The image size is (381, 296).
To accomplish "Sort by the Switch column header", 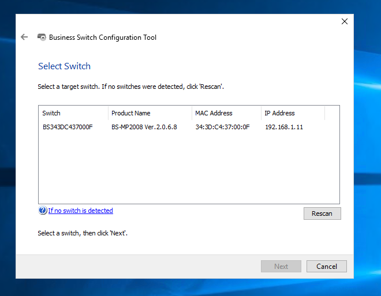I will pos(73,113).
